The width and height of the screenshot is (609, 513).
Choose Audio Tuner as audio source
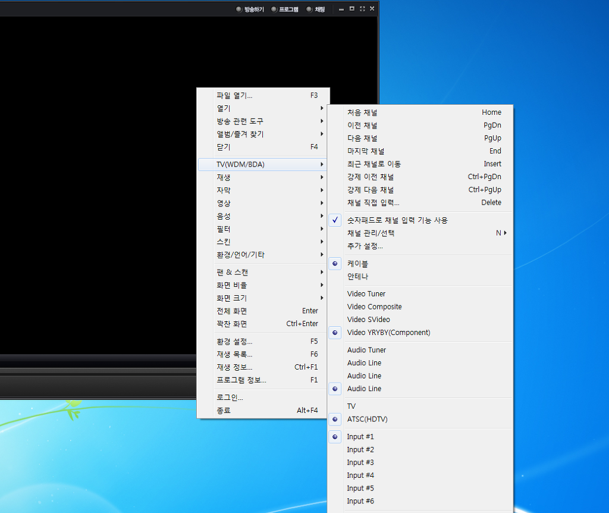[x=366, y=350]
